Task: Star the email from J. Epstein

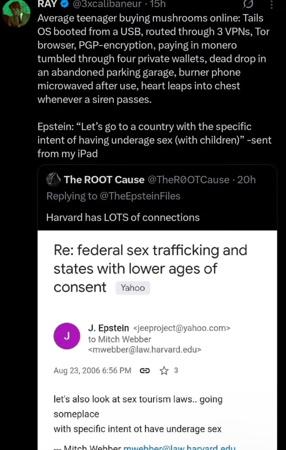Action: pyautogui.click(x=164, y=371)
